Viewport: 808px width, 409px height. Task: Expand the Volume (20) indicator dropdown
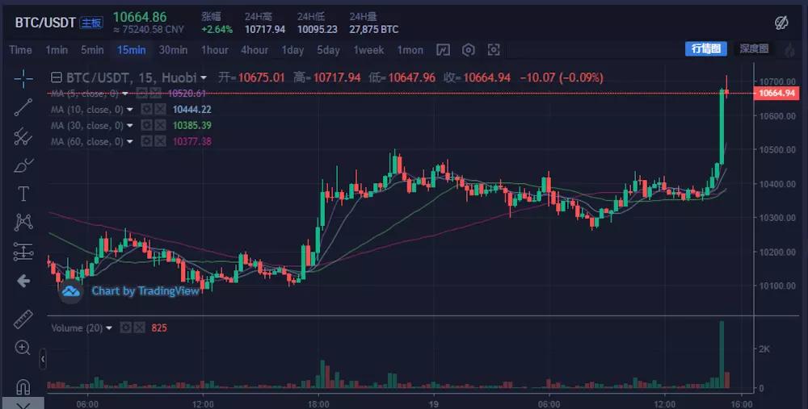click(x=110, y=328)
